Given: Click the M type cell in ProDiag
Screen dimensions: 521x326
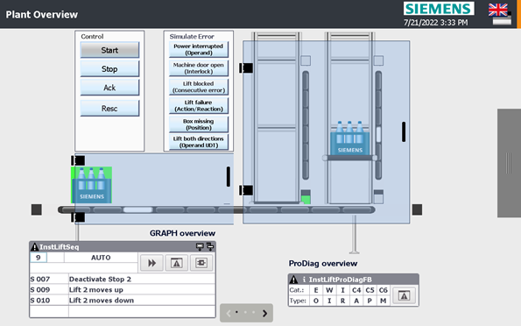Looking at the screenshot, I should pyautogui.click(x=384, y=301).
